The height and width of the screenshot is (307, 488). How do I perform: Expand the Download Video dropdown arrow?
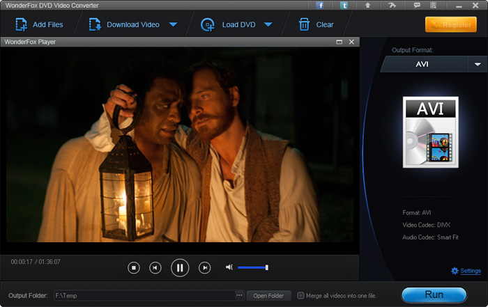click(174, 24)
